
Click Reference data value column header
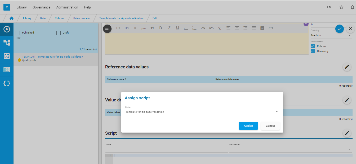click(x=227, y=79)
